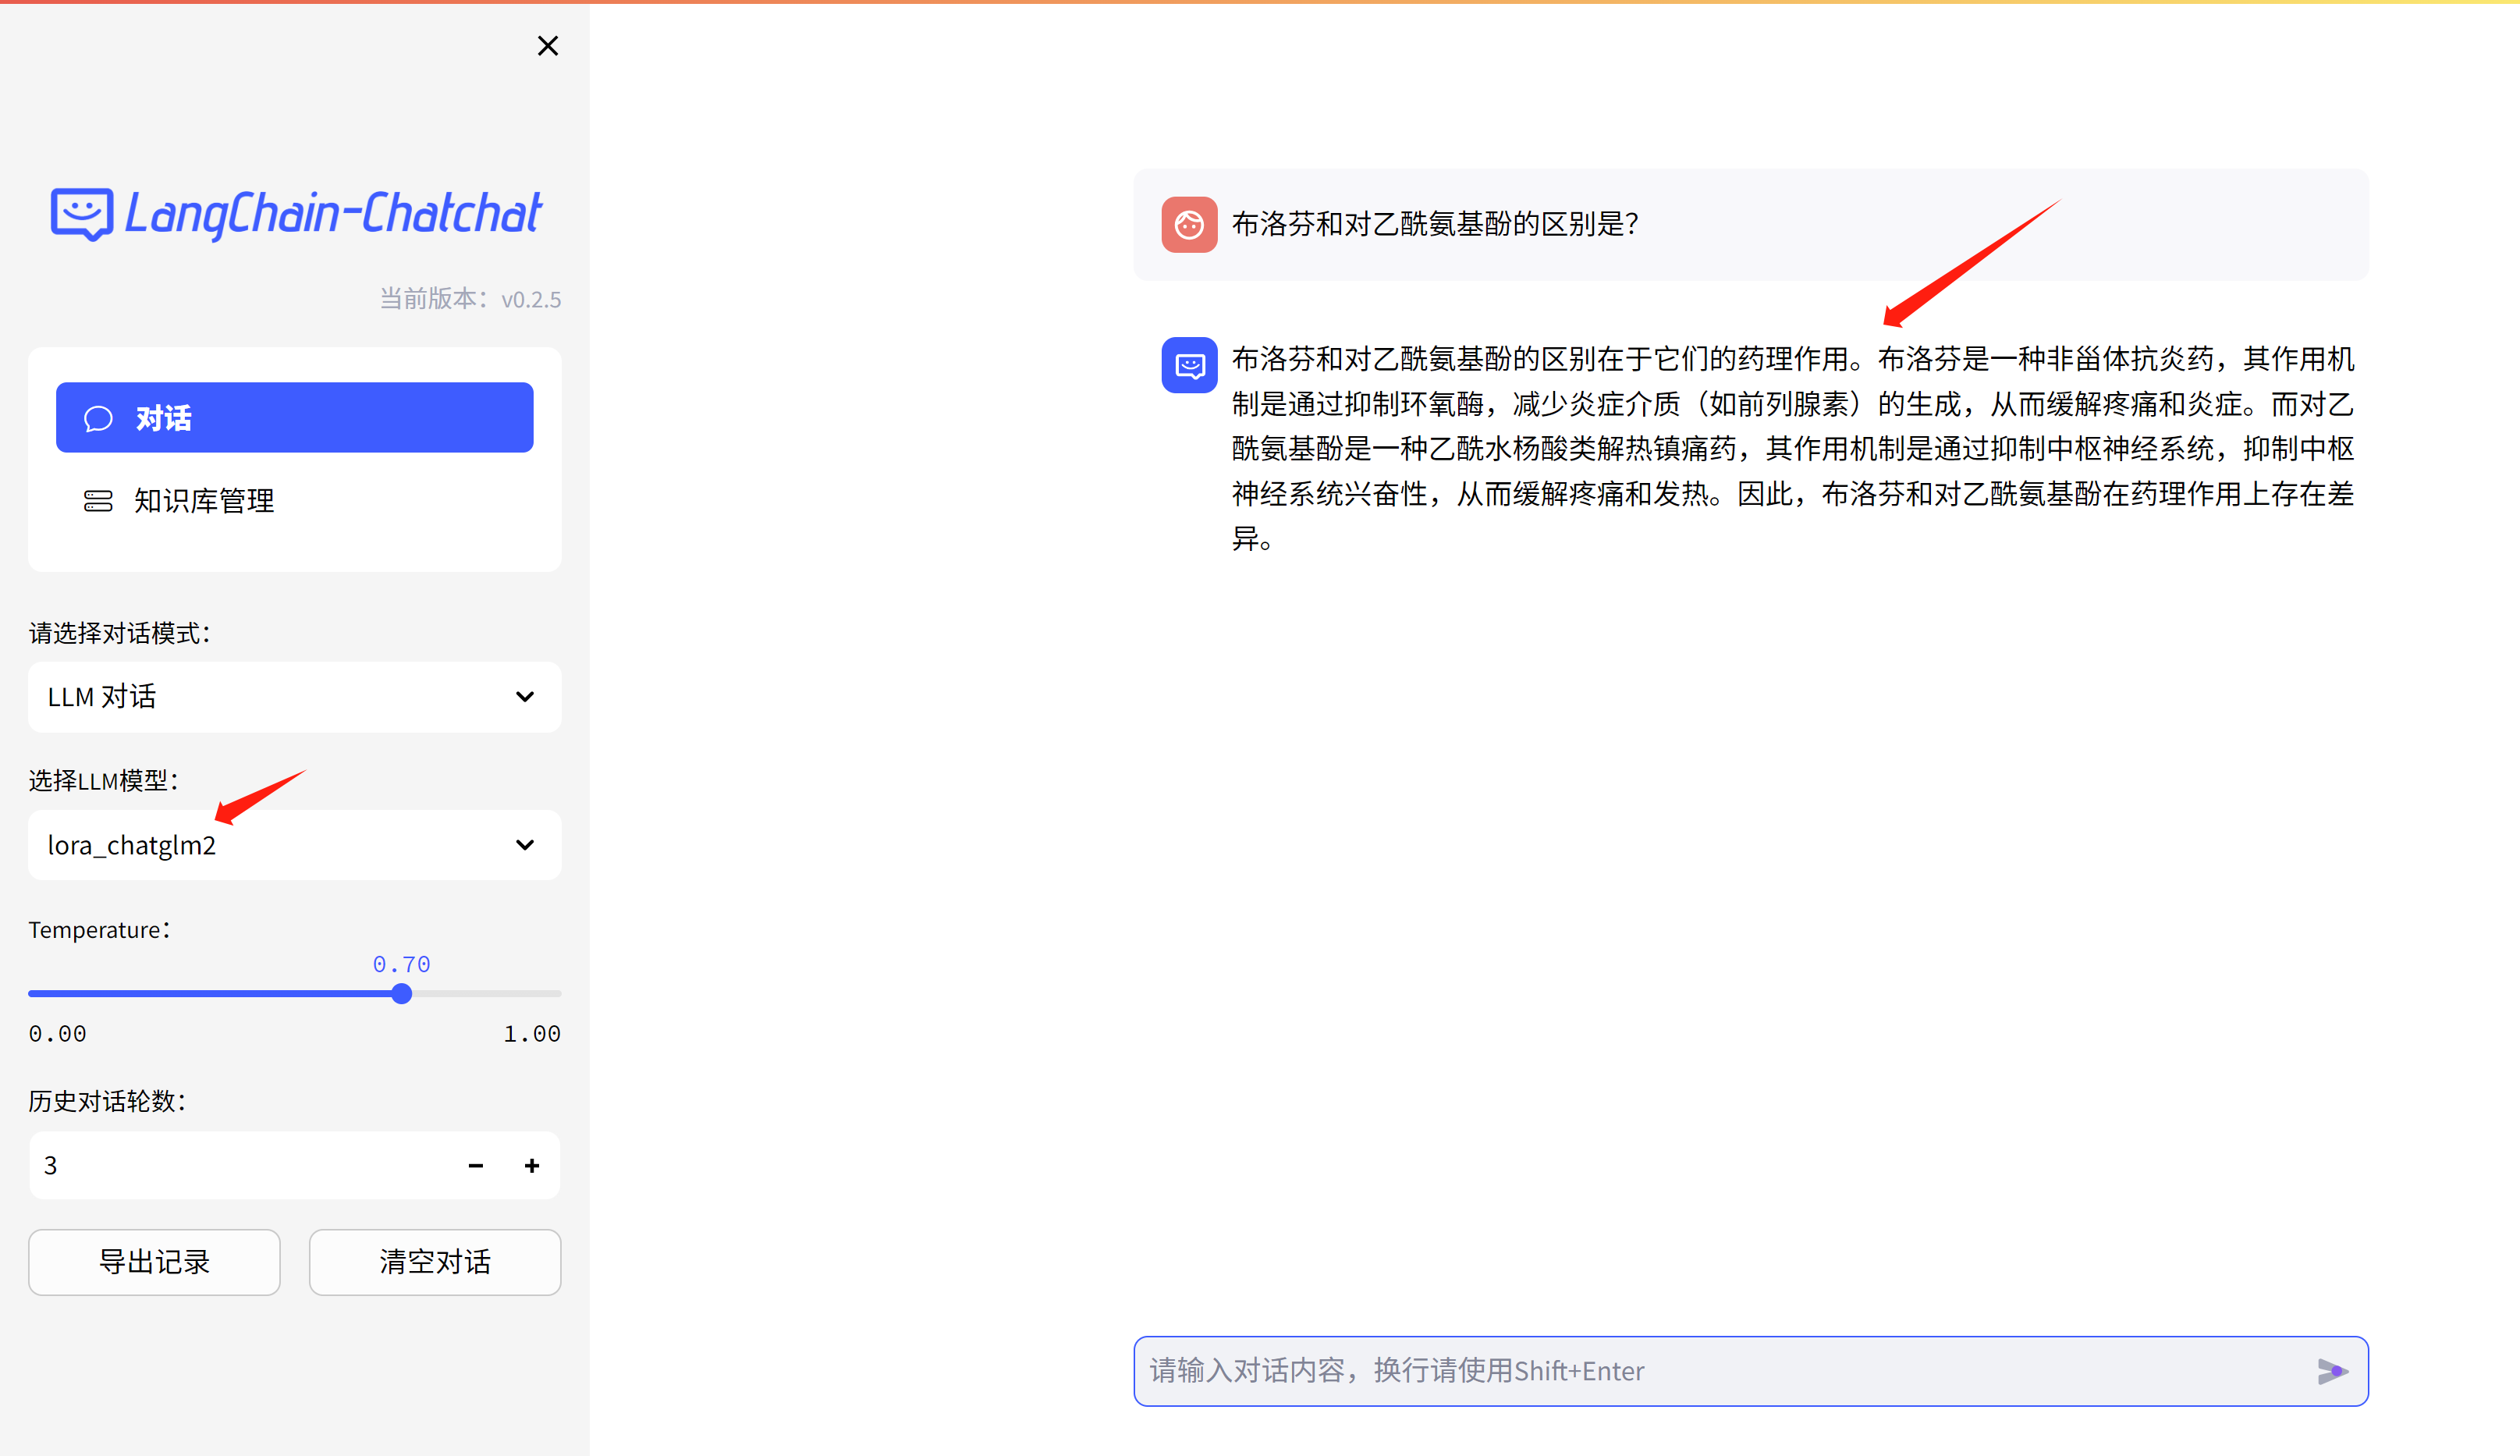
Task: Click the history rounds number field
Action: pos(240,1166)
